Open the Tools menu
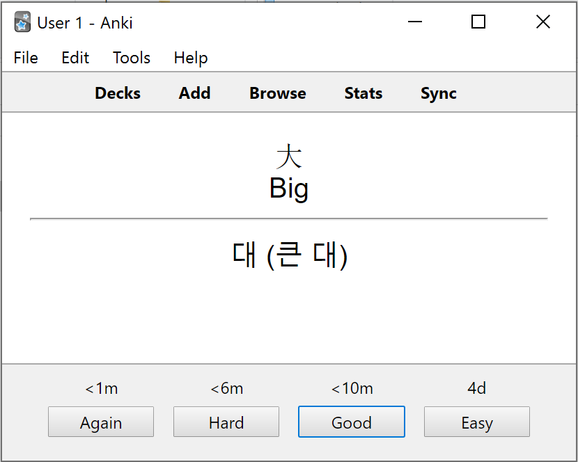 click(x=132, y=58)
